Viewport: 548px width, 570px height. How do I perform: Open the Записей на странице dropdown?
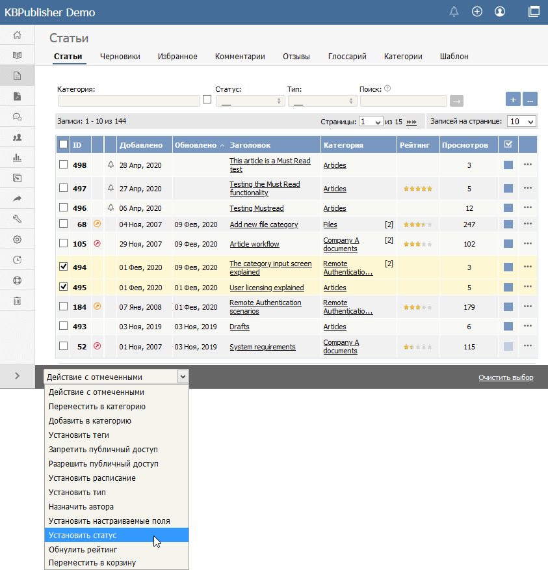522,122
